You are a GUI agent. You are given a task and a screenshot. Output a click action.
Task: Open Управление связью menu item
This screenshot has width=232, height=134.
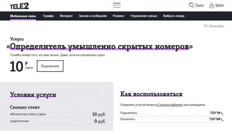(144, 16)
